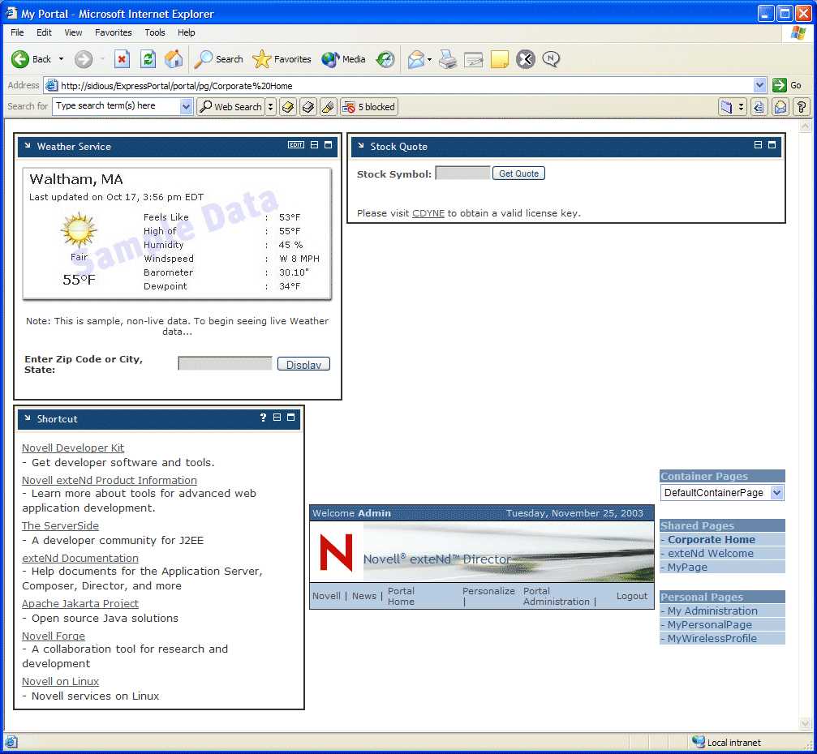The height and width of the screenshot is (754, 817).
Task: Open the File menu
Action: [17, 32]
